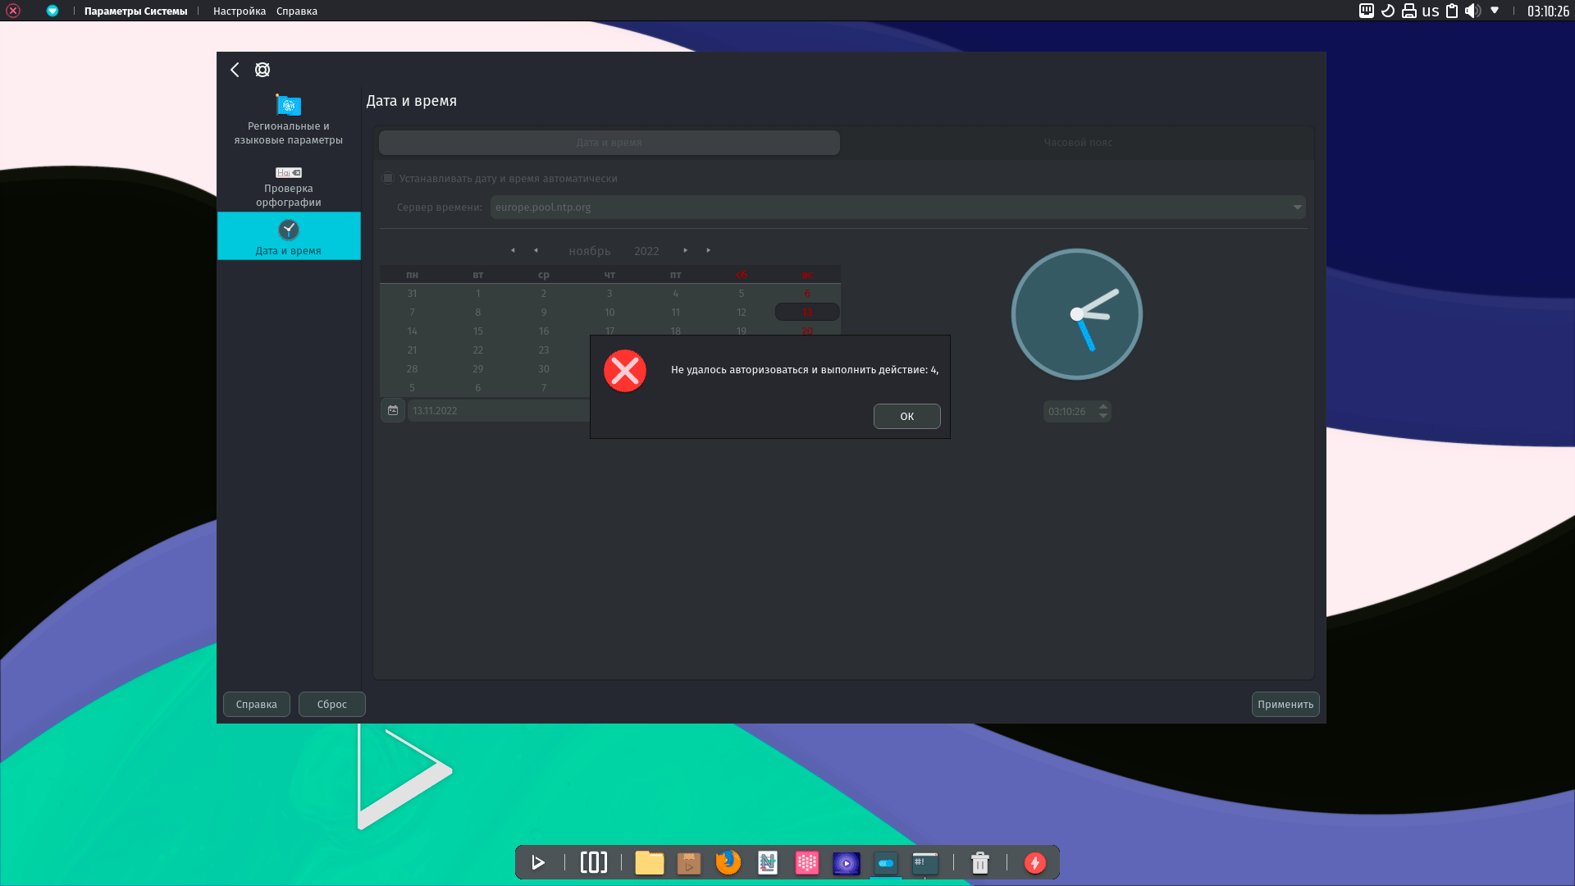
Task: Open the spell-check module
Action: point(288,187)
